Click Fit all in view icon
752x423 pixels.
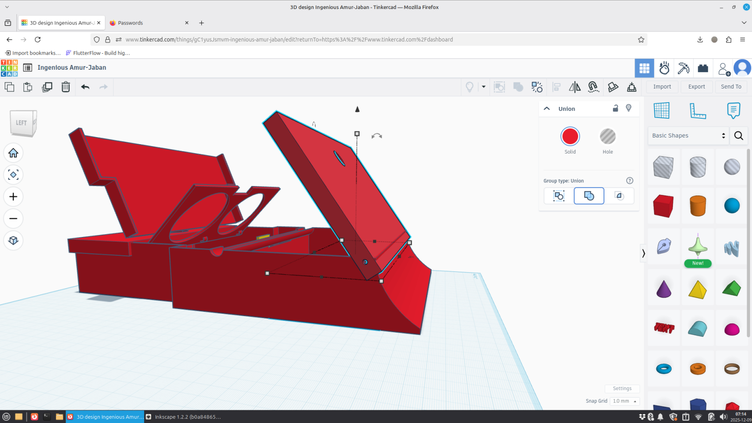point(13,175)
